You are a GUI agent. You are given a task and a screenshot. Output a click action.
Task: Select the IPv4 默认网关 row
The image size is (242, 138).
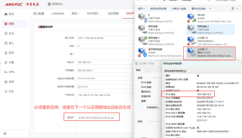188,109
